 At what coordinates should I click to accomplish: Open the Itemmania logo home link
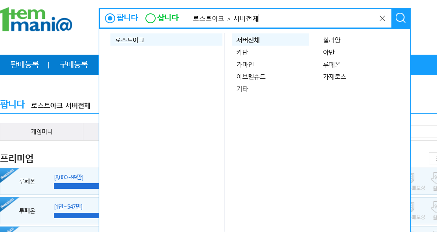pos(36,19)
